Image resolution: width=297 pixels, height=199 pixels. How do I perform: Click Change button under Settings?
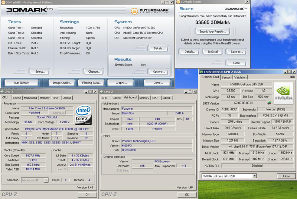(x=94, y=72)
